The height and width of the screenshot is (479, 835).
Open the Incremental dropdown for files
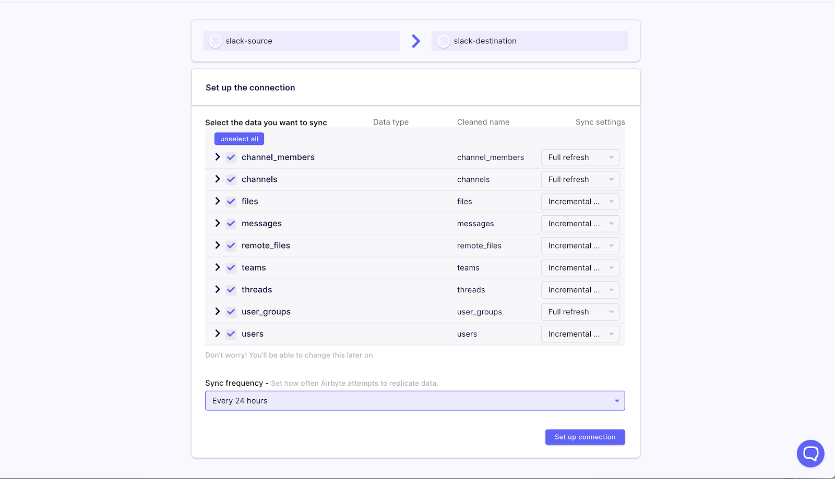(x=579, y=201)
